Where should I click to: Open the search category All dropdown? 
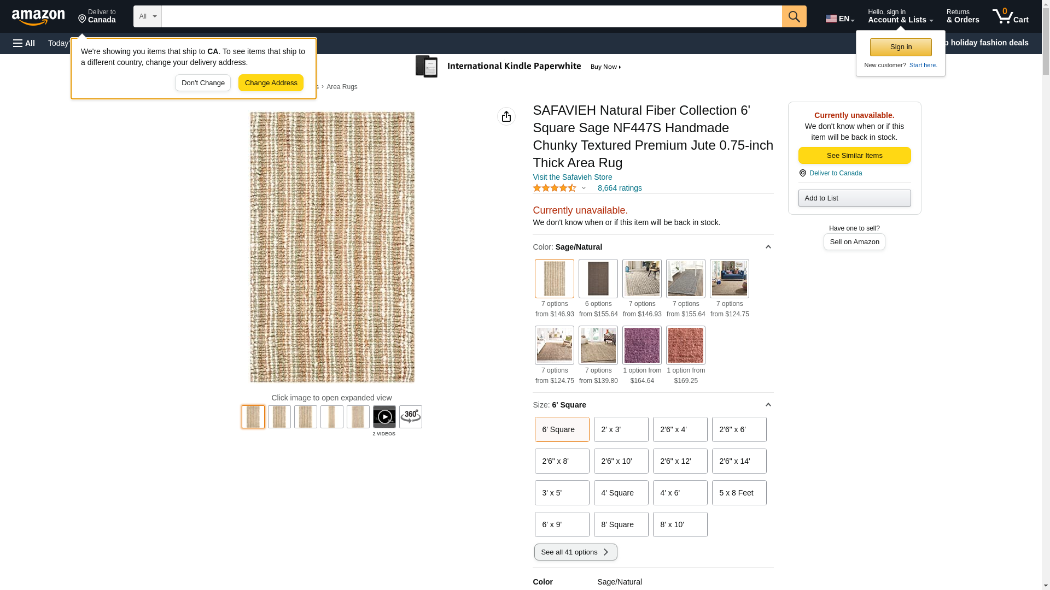(x=147, y=16)
